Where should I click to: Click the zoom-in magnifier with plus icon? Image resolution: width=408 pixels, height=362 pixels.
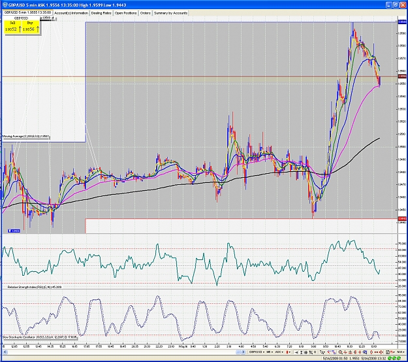point(341,352)
